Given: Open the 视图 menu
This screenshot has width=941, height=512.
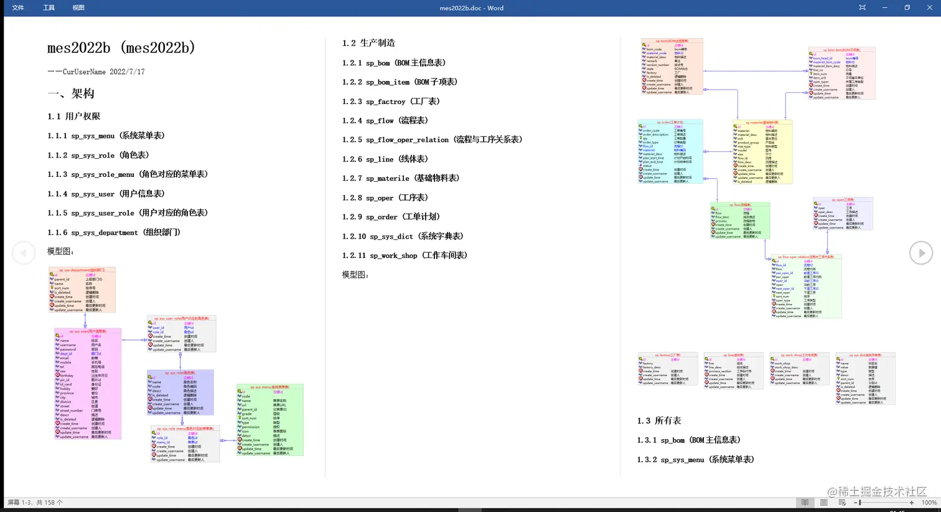Looking at the screenshot, I should pos(78,7).
